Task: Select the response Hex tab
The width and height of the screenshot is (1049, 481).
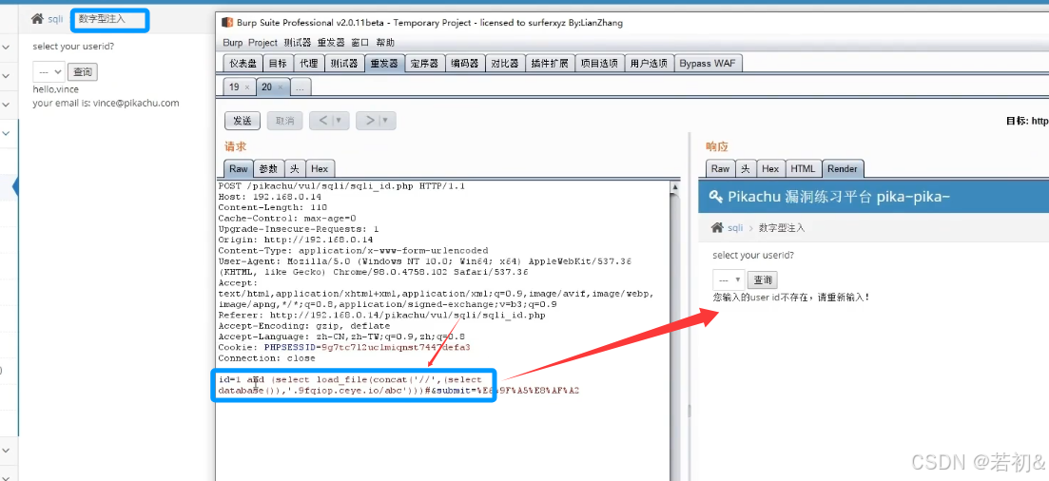Action: (770, 168)
